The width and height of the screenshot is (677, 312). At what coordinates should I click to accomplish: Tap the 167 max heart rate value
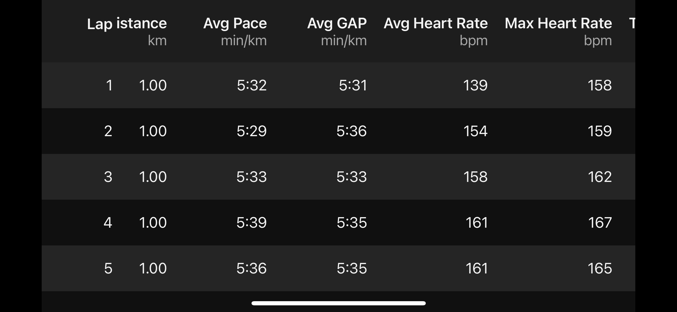600,222
